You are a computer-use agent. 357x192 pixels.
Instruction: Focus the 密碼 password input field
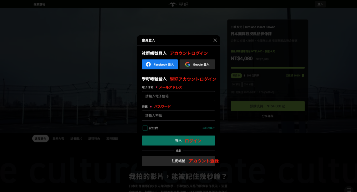(178, 115)
